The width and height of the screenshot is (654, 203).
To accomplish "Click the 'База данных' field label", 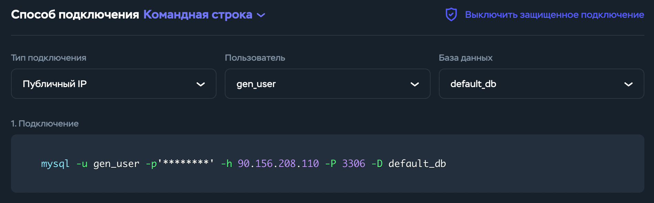I will (465, 58).
